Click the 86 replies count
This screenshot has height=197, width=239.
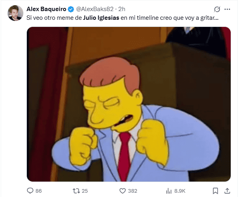coord(39,191)
